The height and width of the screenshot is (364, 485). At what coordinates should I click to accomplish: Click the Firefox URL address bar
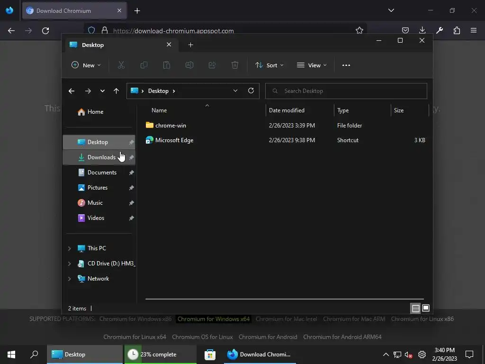point(225,30)
